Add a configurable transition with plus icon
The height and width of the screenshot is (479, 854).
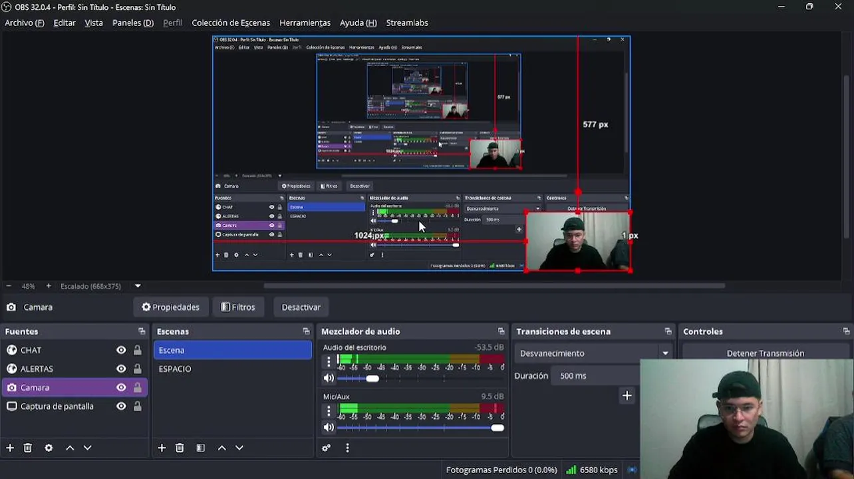click(x=627, y=396)
